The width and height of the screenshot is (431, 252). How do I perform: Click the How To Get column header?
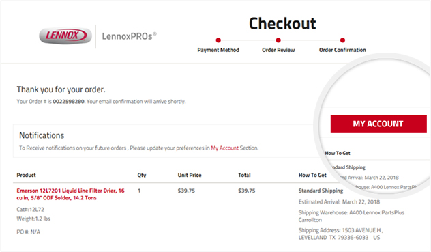[312, 175]
